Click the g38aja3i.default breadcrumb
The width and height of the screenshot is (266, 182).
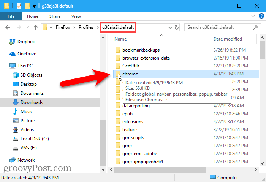coord(118,27)
